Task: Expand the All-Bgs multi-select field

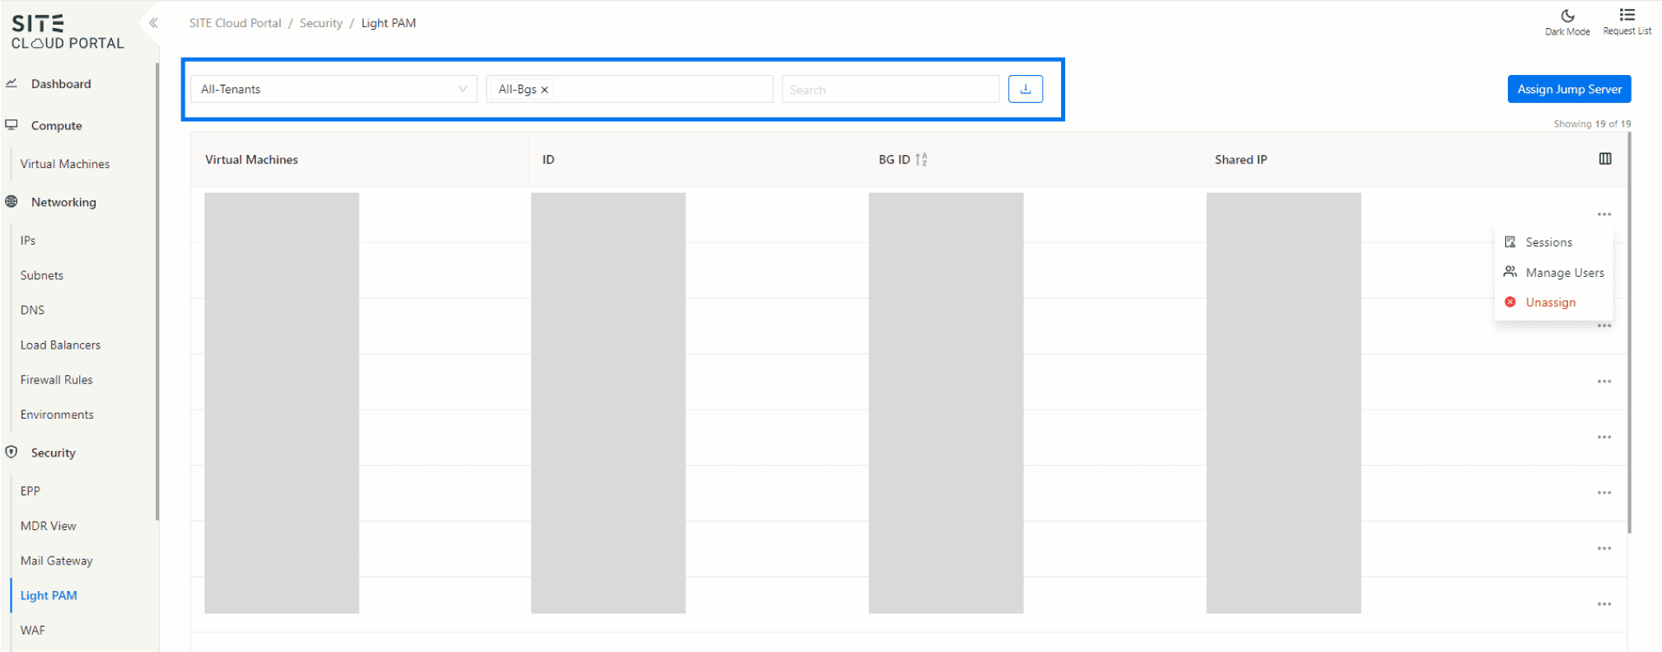Action: [x=660, y=89]
